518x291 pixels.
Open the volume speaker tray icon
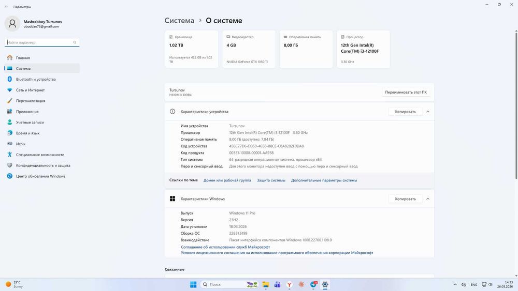491,284
